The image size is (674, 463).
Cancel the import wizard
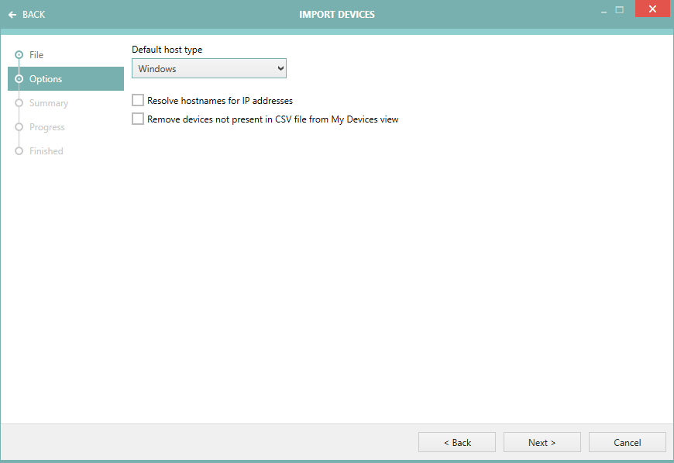pos(627,442)
